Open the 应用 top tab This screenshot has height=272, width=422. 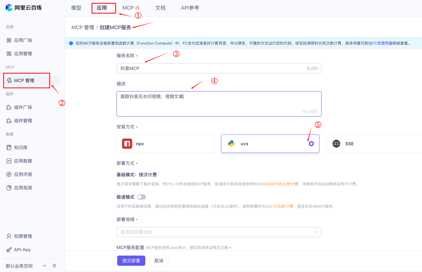(x=102, y=8)
